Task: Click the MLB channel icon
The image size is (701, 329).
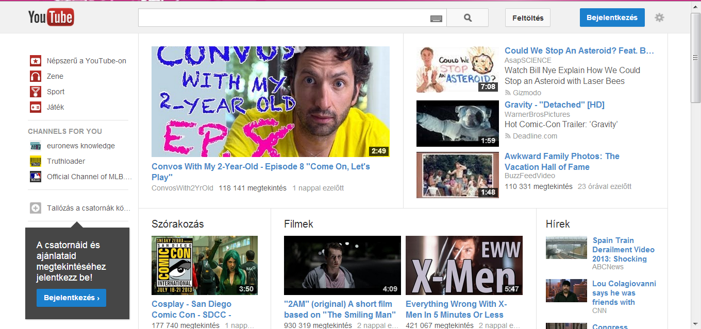Action: 36,177
